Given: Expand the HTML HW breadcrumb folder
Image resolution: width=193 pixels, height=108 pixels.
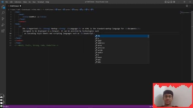Looking at the screenshot, I should (36, 10).
